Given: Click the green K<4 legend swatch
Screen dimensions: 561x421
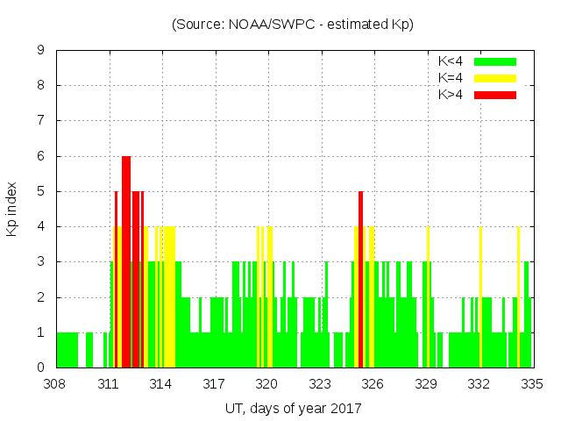Looking at the screenshot, I should (495, 61).
